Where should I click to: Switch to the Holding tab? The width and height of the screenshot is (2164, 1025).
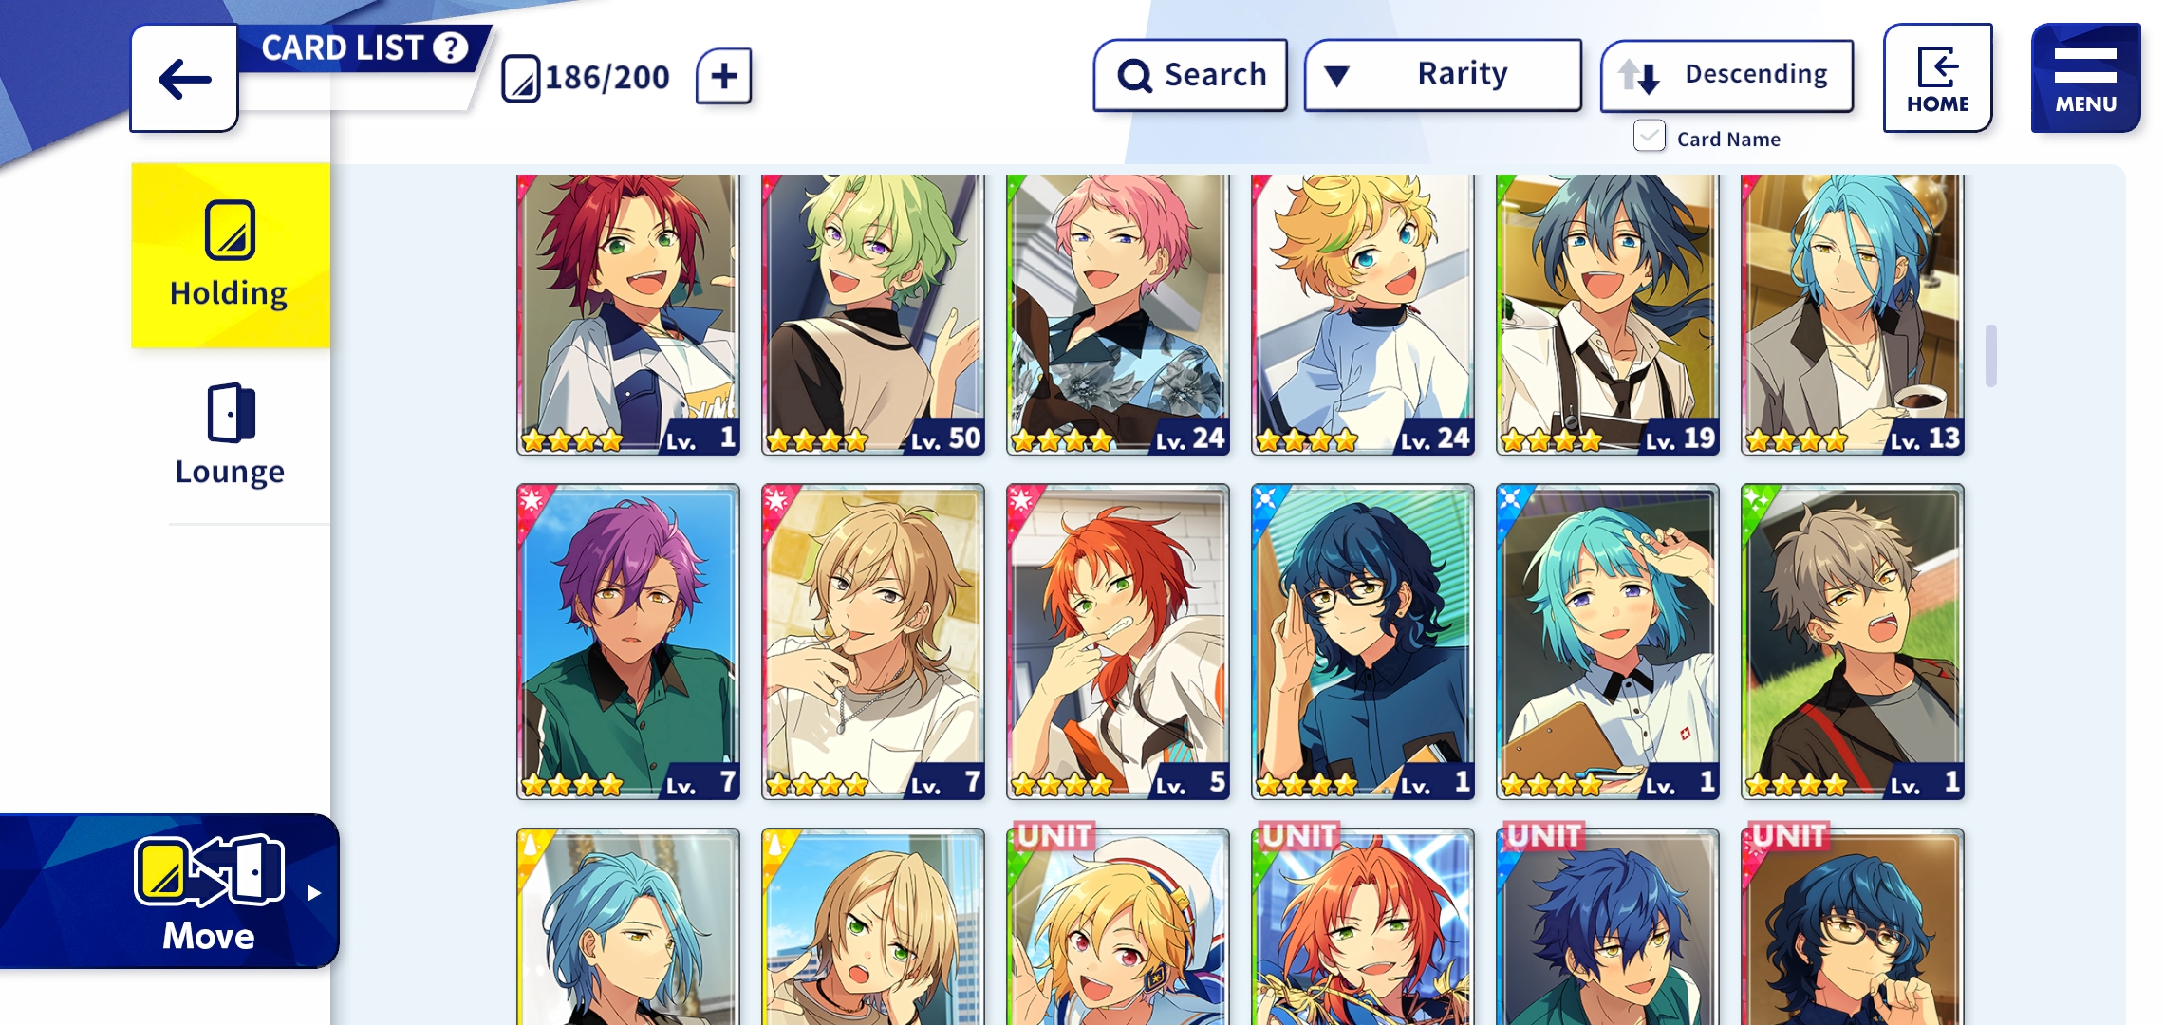[x=231, y=255]
